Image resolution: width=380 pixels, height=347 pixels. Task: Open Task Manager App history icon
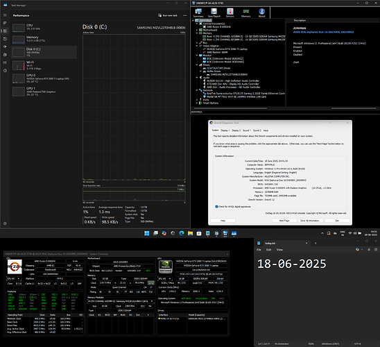(5, 39)
